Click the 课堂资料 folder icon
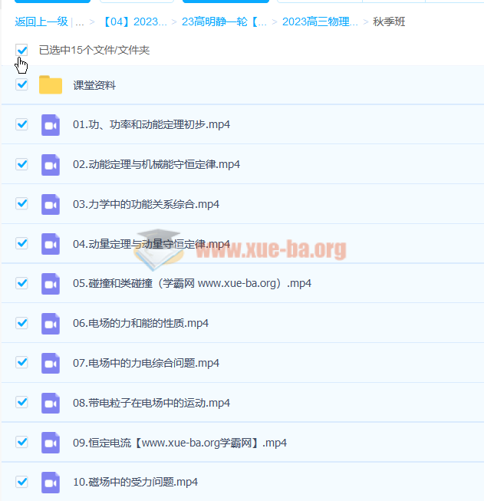The width and height of the screenshot is (484, 501). point(51,85)
